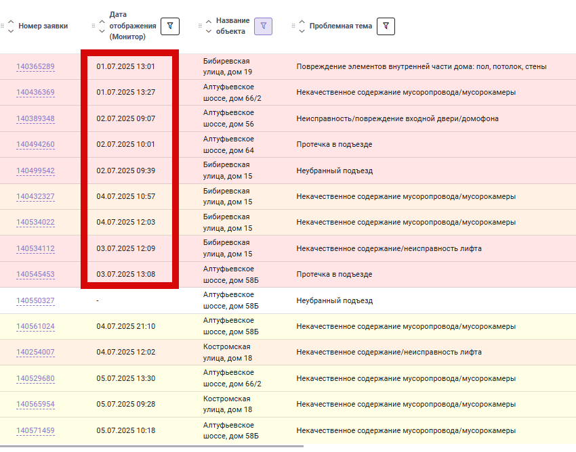576x452 pixels.
Task: Select date cell 01.07.2025 13:01
Action: click(125, 66)
